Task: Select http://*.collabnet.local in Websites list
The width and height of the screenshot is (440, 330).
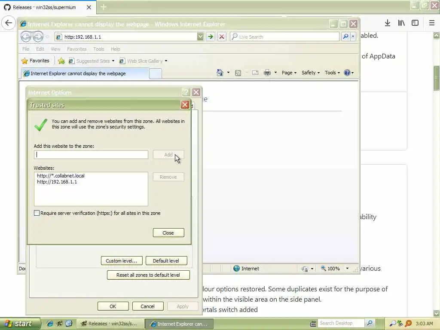Action: [x=61, y=176]
